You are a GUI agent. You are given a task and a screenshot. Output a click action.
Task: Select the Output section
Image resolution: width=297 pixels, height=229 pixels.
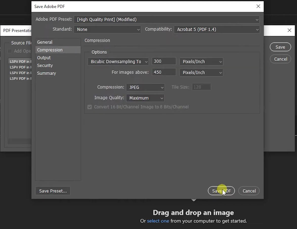[x=58, y=58]
